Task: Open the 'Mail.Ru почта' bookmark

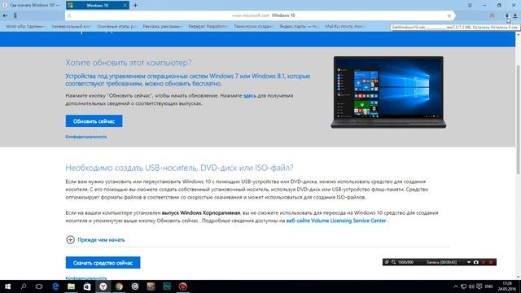Action: click(x=344, y=26)
